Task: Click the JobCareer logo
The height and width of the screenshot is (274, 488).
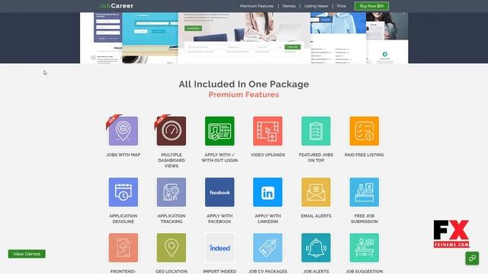Action: [116, 6]
